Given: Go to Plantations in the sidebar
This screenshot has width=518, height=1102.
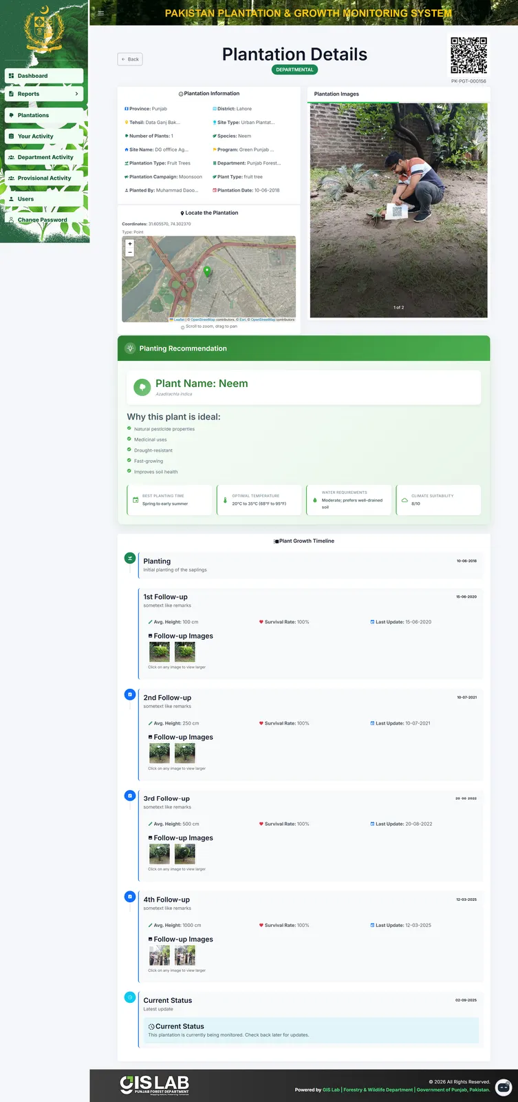Looking at the screenshot, I should pos(44,115).
